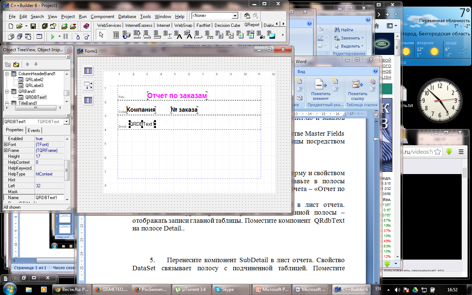The image size is (472, 295).
Task: Select the arrow pointer in component palette
Action: [x=101, y=35]
